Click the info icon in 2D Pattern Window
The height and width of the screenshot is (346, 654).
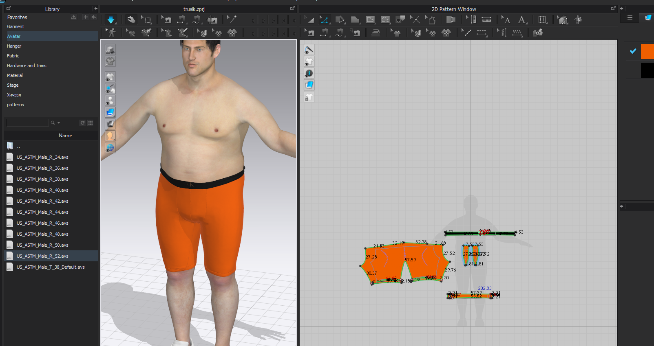tap(309, 73)
